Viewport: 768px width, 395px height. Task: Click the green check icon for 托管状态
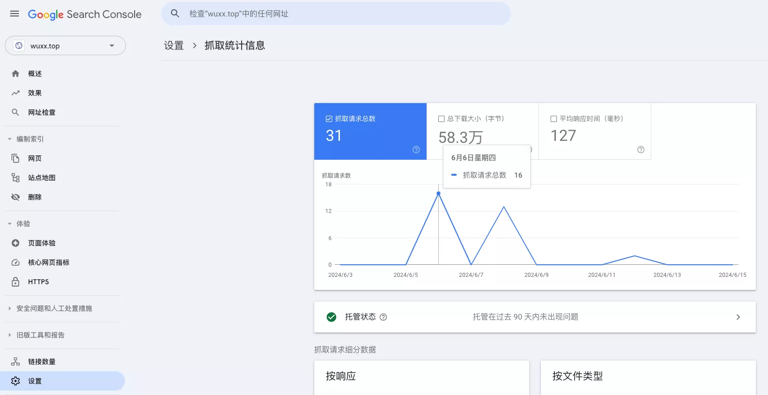[331, 317]
